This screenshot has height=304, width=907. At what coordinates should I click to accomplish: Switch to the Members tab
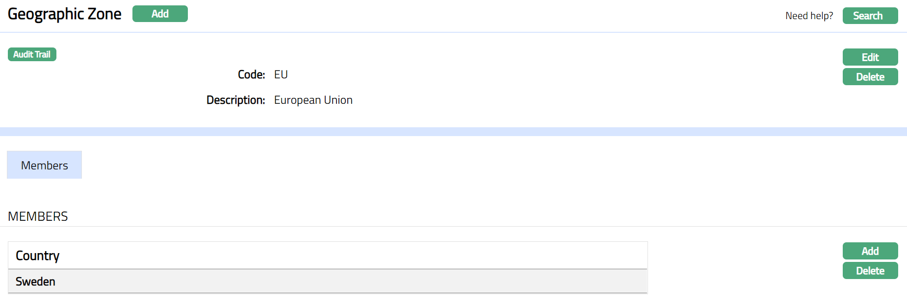click(x=45, y=165)
